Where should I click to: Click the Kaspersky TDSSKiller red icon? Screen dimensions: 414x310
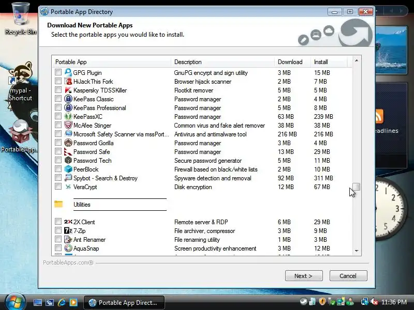[68, 90]
